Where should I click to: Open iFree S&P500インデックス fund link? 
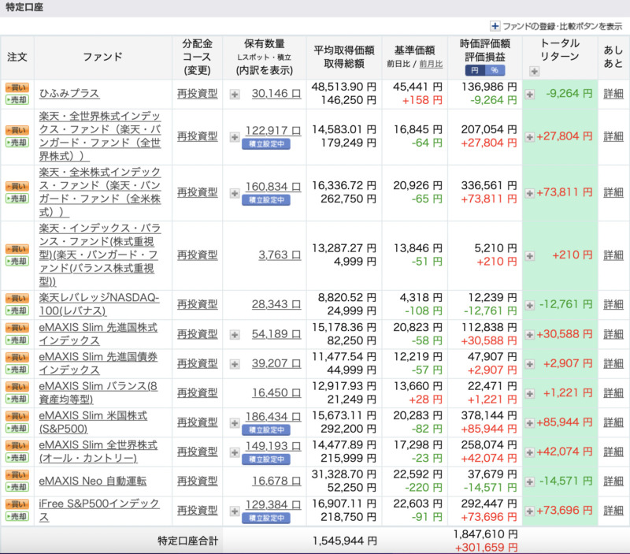[99, 510]
